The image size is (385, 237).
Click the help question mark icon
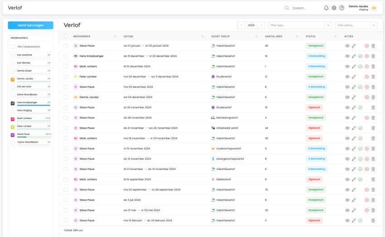point(341,8)
